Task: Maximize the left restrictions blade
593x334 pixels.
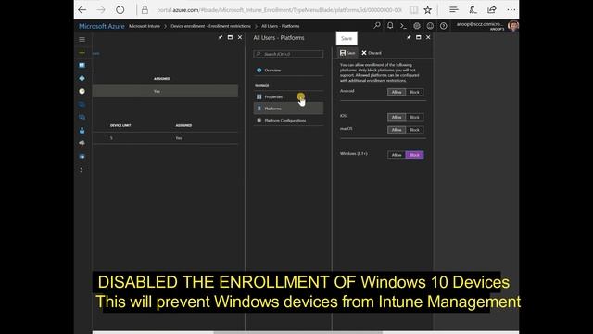Action: click(x=230, y=37)
